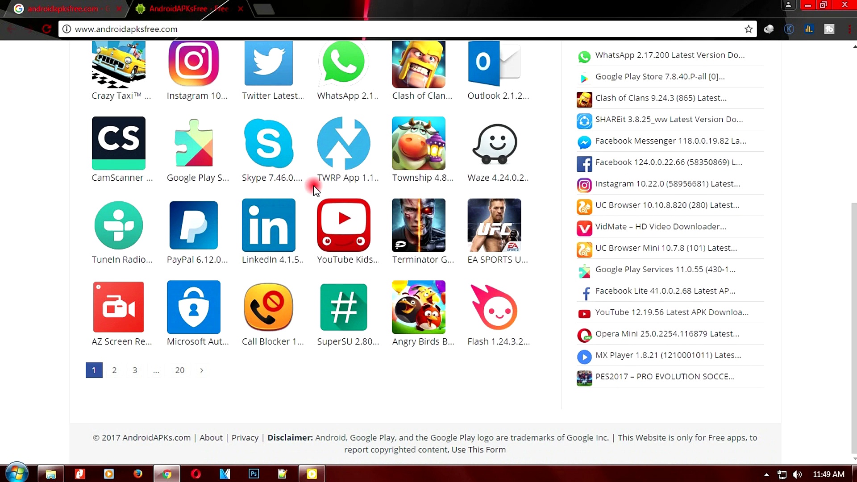Image resolution: width=857 pixels, height=482 pixels.
Task: Select the SuperSU hash icon
Action: tap(343, 307)
